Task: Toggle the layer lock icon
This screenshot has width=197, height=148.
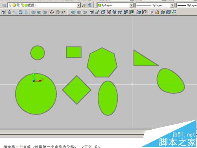Action: click(22, 5)
